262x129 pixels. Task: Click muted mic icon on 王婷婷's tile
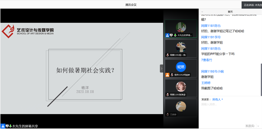168,114
